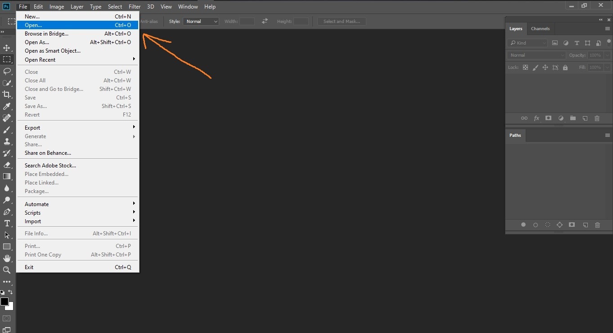Select the Rectangular Marquee tool in toolbar
The height and width of the screenshot is (333, 613).
point(7,59)
